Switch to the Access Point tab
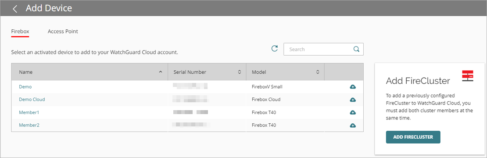Image resolution: width=487 pixels, height=158 pixels. click(63, 31)
